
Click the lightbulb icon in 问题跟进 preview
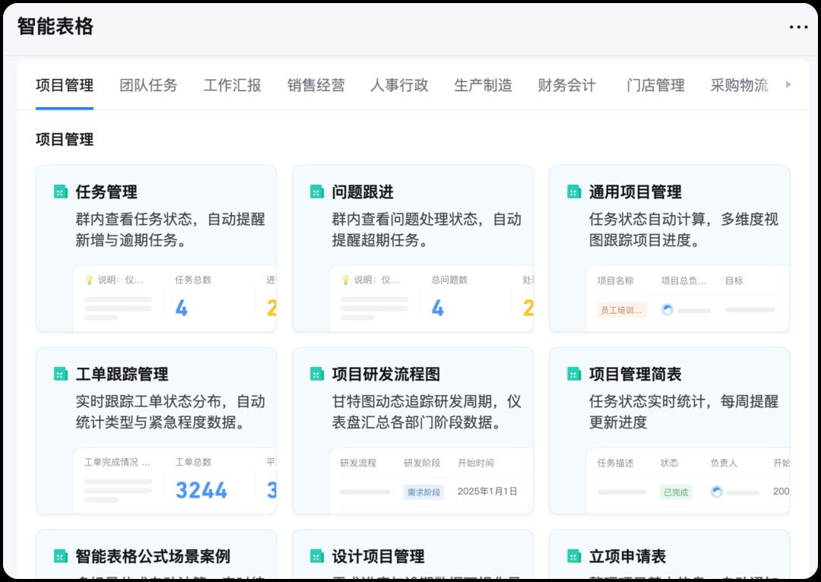345,280
